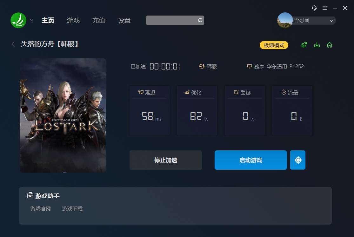Viewport: 354px width, 237px height.
Task: Toggle the 极速模式 mode badge
Action: (x=274, y=45)
